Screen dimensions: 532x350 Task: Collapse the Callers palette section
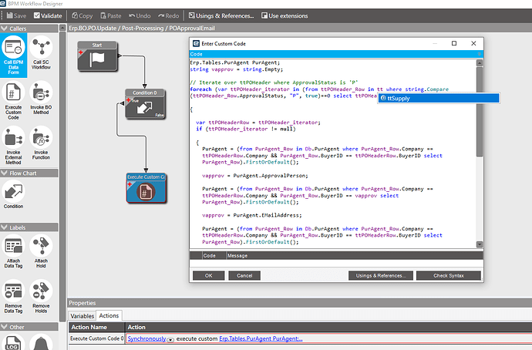pos(5,29)
